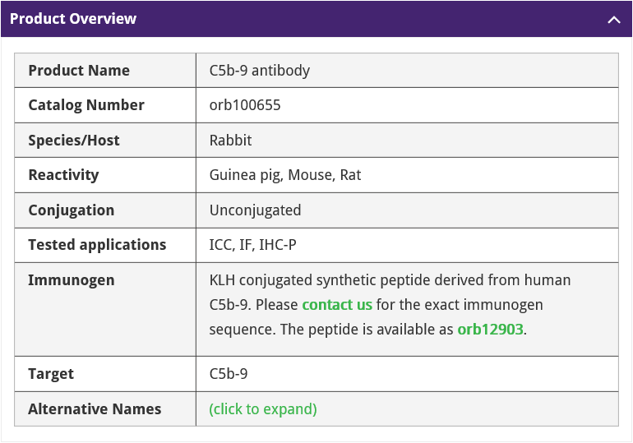Select the Product Name row label
633x443 pixels.
79,71
